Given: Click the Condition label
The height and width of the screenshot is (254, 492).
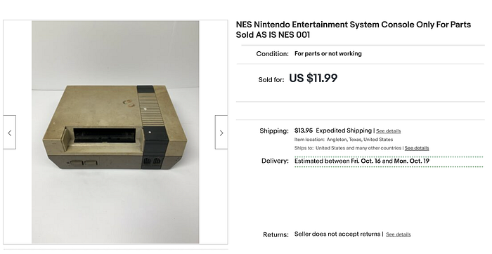Looking at the screenshot, I should [x=273, y=54].
